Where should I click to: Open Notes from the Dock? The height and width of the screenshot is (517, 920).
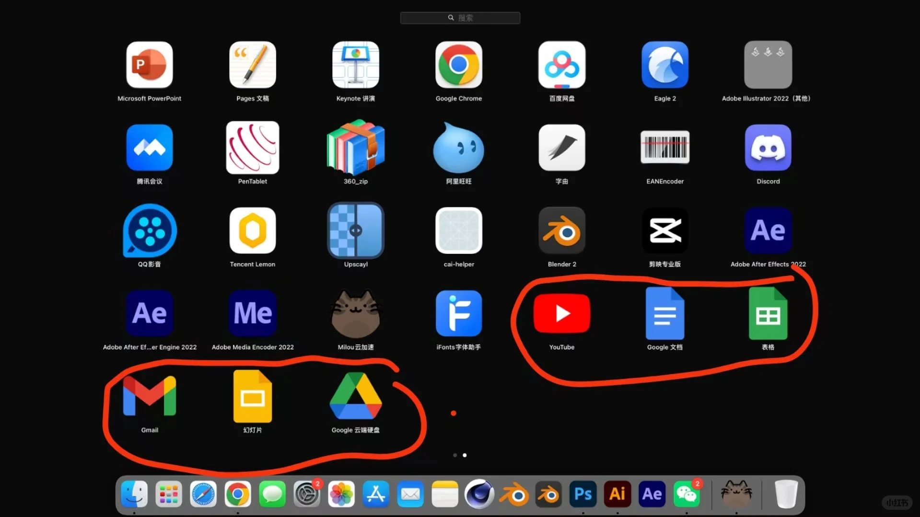(445, 494)
